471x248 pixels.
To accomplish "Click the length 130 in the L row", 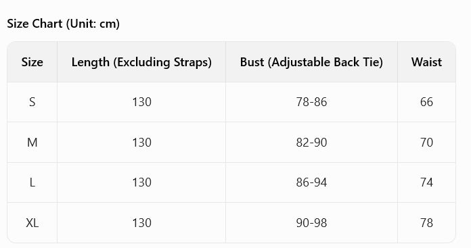I will tap(142, 182).
